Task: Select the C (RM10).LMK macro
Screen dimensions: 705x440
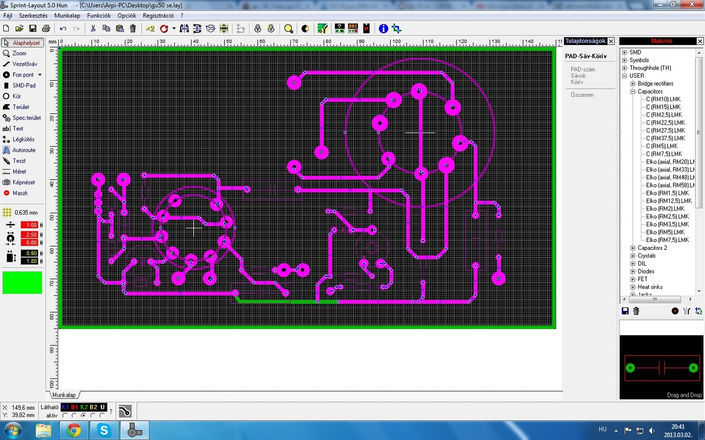Action: point(663,100)
